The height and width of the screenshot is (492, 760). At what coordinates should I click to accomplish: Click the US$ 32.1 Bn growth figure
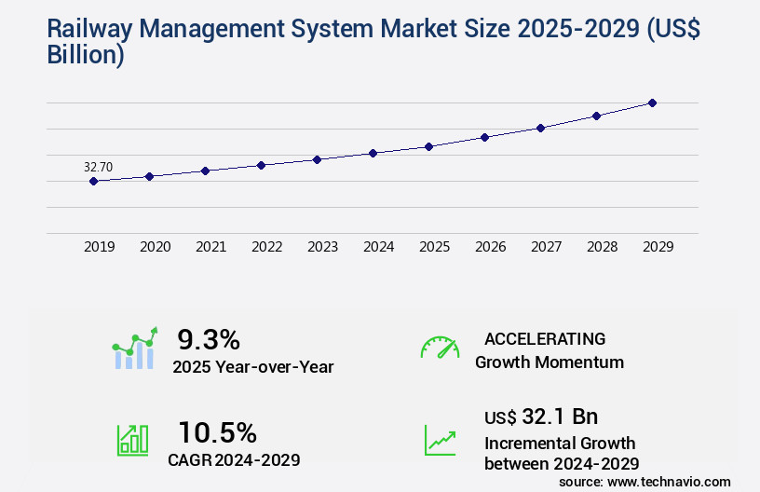point(541,417)
